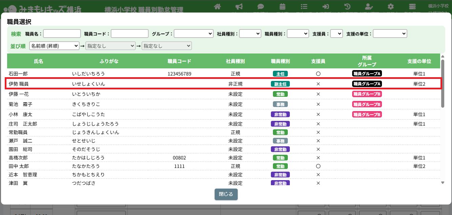Screen dimensions: 452x215
Task: Open the second sort dropdown showing 指定なし
Action: click(x=110, y=46)
